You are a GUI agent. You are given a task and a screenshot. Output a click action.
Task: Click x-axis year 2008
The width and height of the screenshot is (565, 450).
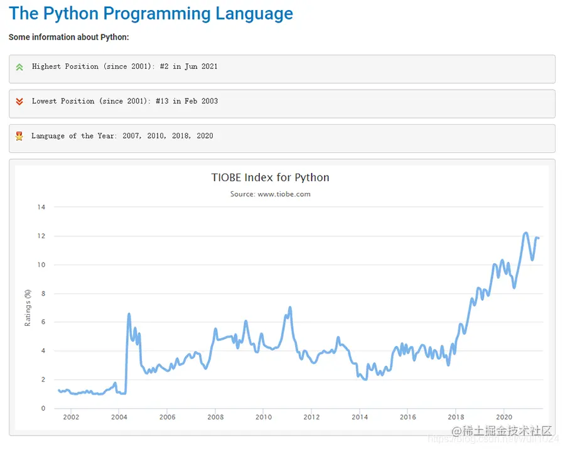[215, 417]
